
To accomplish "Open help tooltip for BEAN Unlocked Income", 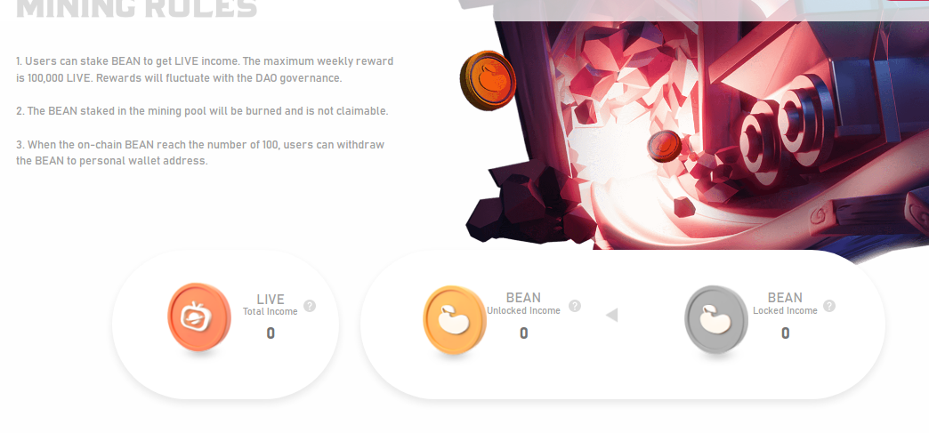I will click(575, 306).
